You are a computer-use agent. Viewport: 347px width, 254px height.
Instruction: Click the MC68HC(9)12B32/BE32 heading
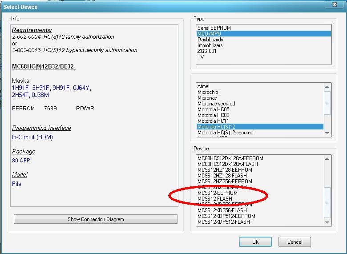pos(44,66)
